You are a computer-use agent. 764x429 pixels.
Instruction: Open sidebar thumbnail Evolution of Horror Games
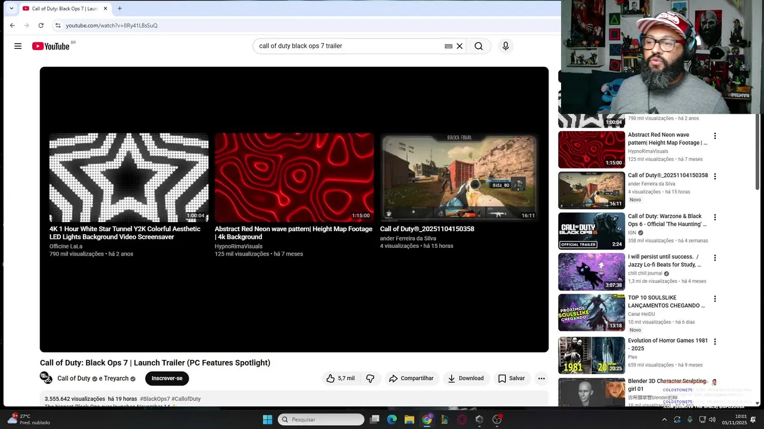pos(592,355)
